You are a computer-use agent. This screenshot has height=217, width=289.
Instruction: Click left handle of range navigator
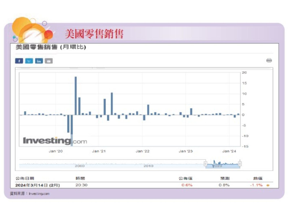[x=206, y=164]
